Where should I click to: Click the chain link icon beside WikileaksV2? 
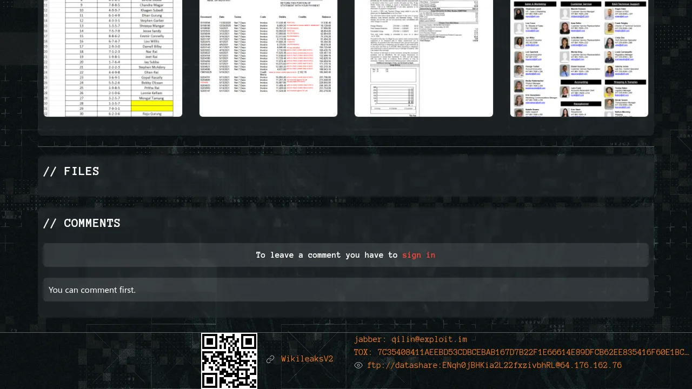point(270,359)
